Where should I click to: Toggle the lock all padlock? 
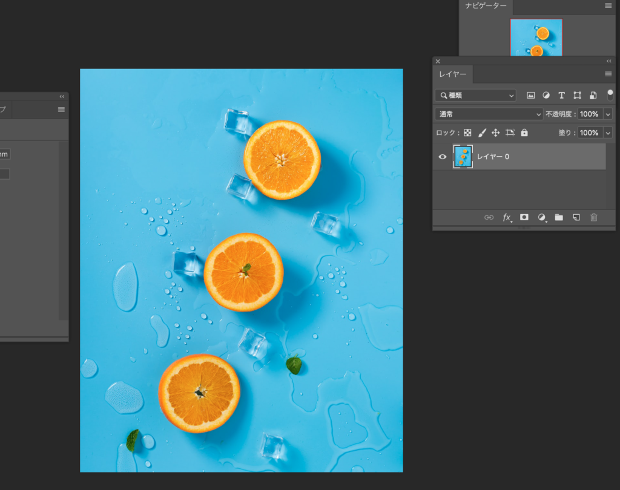coord(524,132)
